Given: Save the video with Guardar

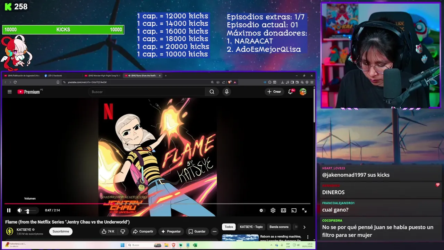Looking at the screenshot, I should coord(197,231).
